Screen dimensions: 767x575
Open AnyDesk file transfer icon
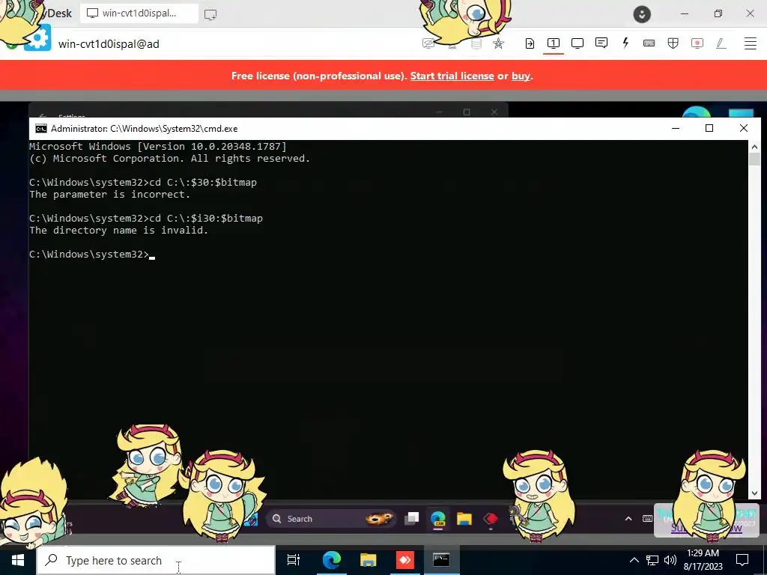coord(530,43)
